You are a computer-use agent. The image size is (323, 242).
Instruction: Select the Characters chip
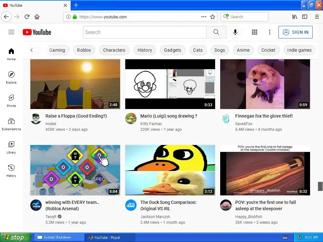click(x=114, y=50)
